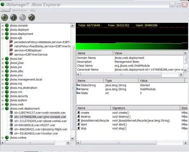189x152 pixels.
Task: Click the running-man icon beside create operation
Action: click(x=78, y=113)
